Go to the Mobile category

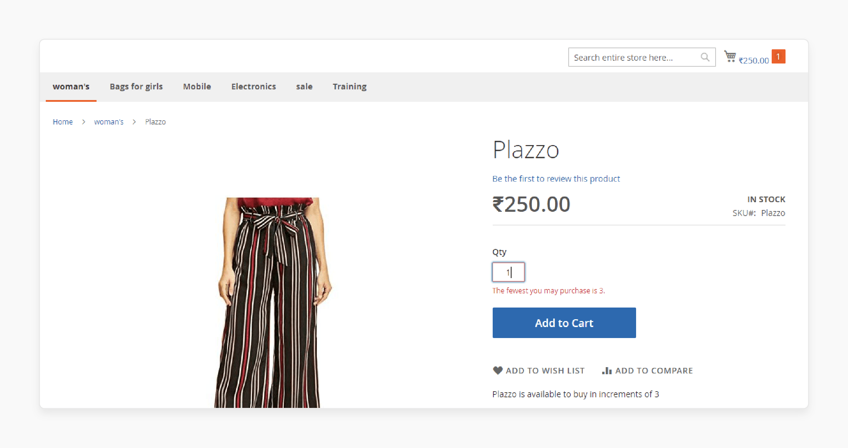(197, 87)
